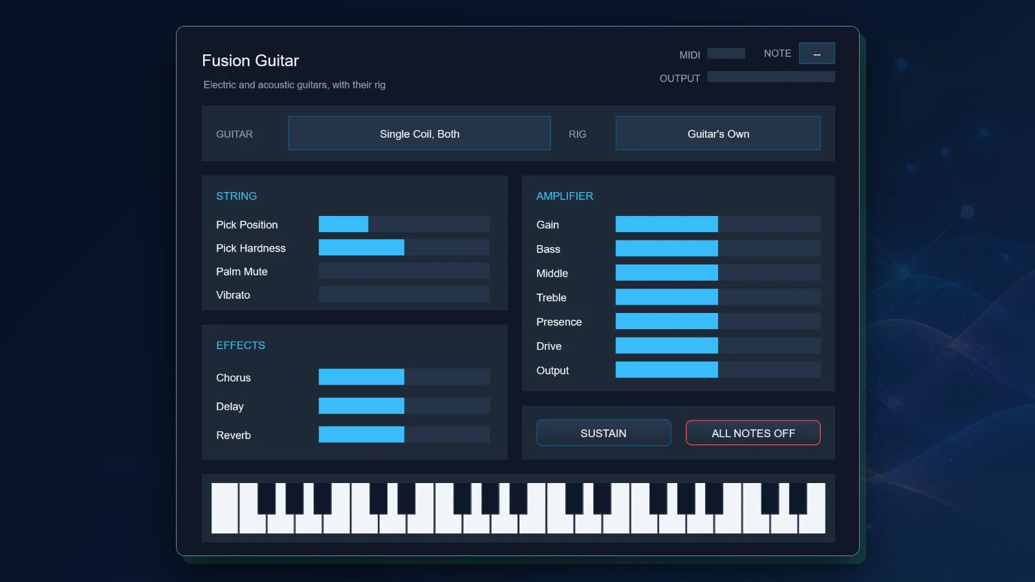
Task: Adjust the Reverb effect slider
Action: [x=404, y=435]
